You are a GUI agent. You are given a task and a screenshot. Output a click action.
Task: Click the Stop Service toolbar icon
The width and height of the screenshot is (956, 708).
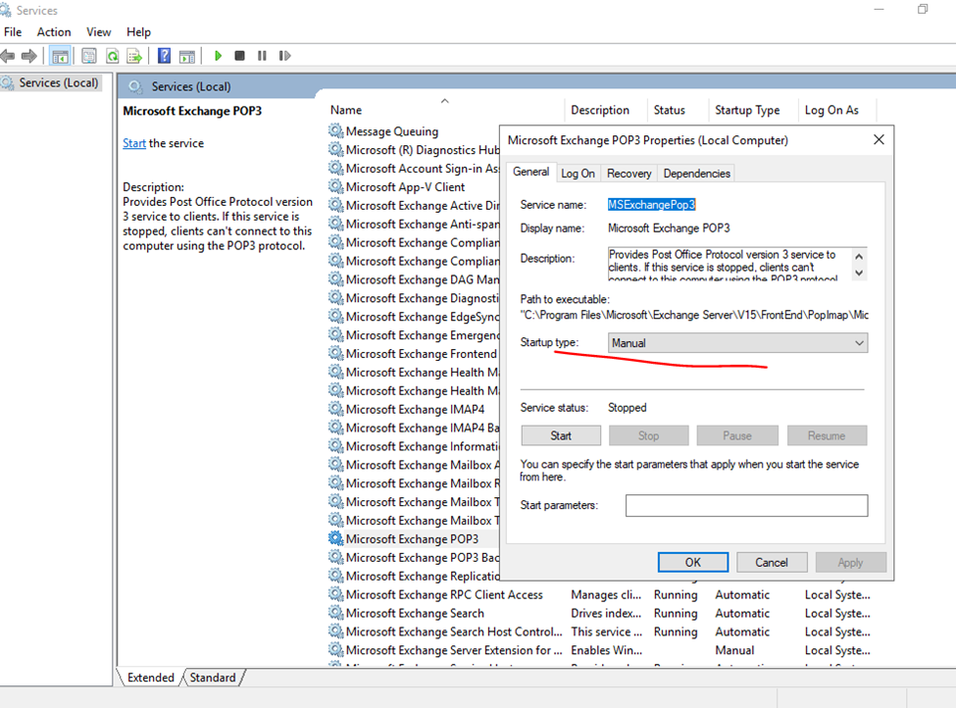pos(239,56)
